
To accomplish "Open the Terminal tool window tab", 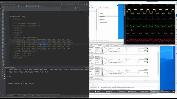I will point(35,96).
